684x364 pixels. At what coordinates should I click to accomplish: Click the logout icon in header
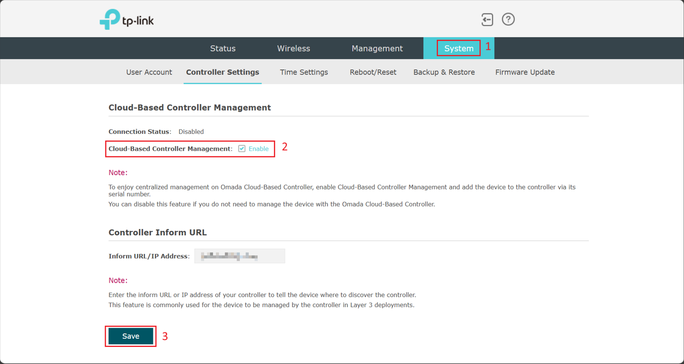point(487,20)
